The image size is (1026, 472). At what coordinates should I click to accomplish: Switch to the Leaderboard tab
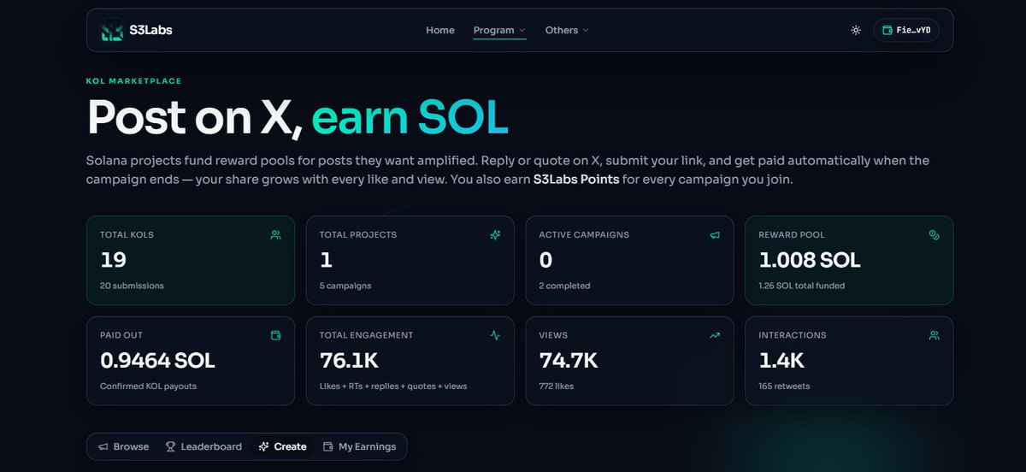tap(203, 446)
